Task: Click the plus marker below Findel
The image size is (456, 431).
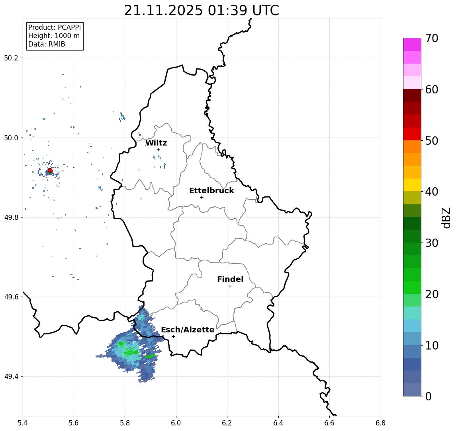Action: (x=230, y=286)
